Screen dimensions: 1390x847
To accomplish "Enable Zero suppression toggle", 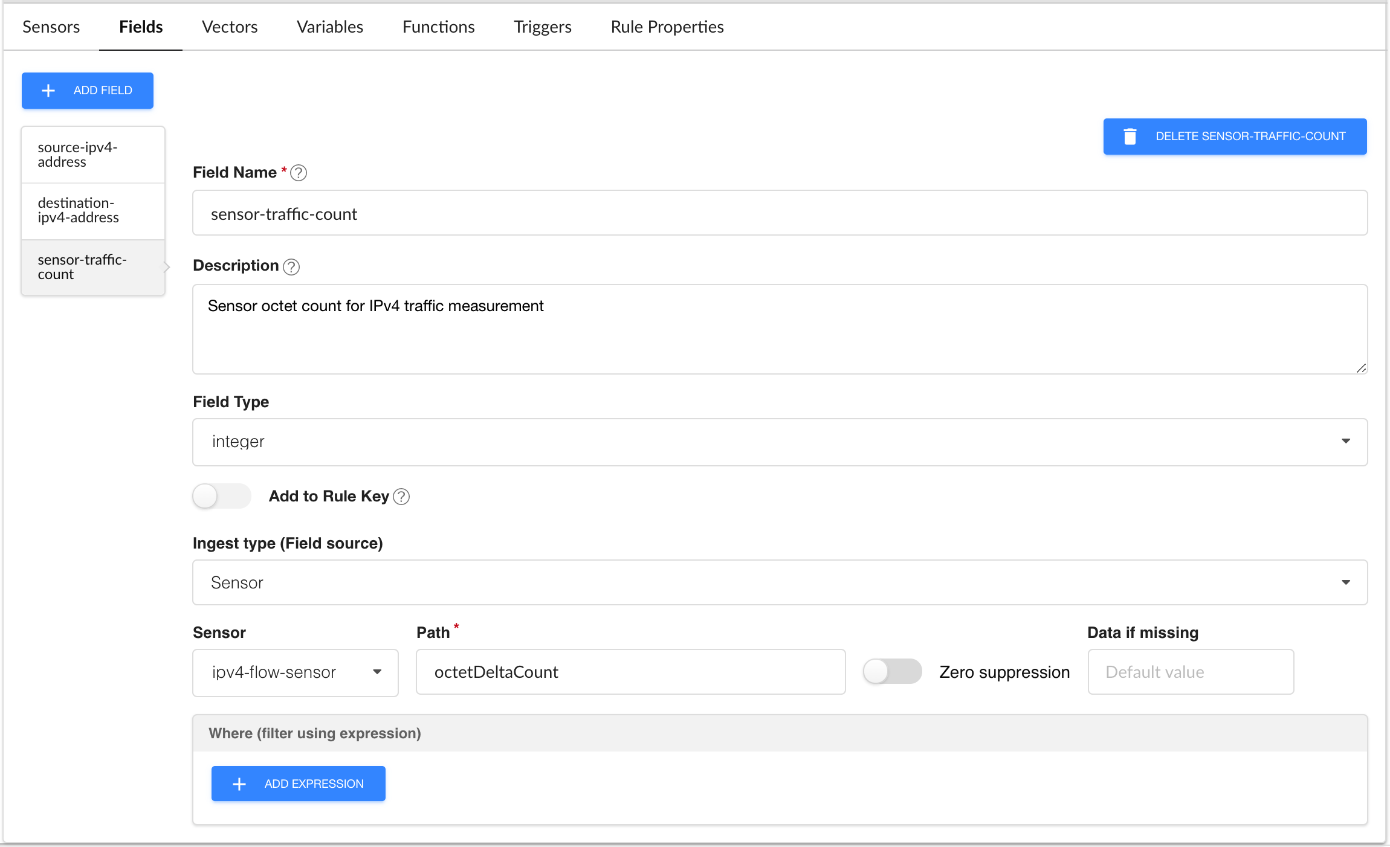I will click(x=891, y=672).
